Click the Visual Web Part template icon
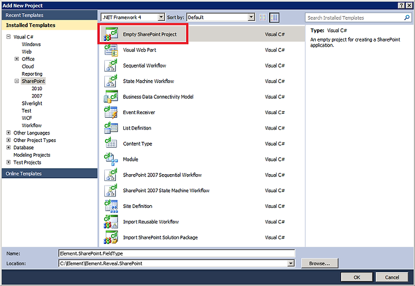The height and width of the screenshot is (286, 415). 111,50
